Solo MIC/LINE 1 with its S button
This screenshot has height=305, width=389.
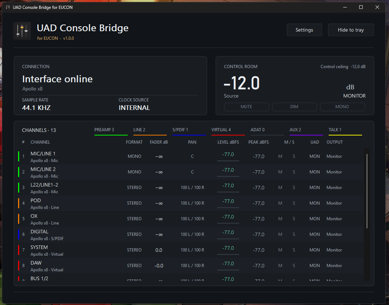pos(294,156)
